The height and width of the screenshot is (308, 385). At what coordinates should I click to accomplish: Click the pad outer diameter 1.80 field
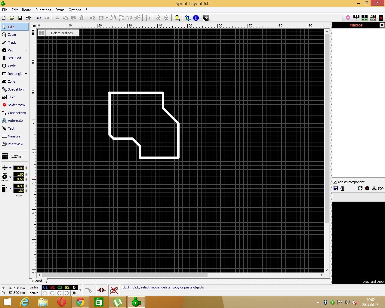pyautogui.click(x=19, y=174)
